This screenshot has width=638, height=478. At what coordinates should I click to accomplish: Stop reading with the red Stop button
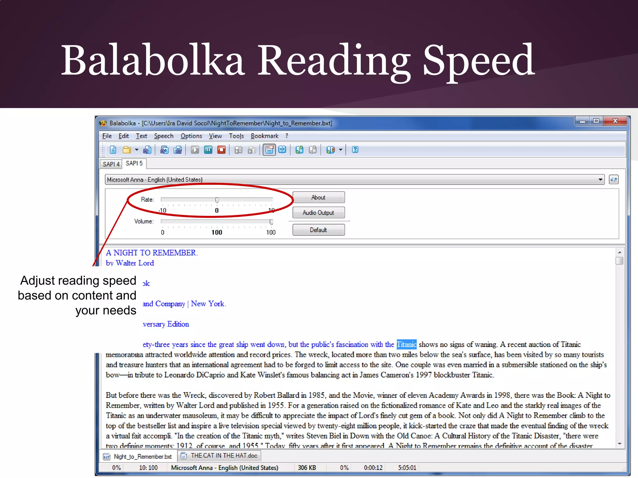point(221,150)
